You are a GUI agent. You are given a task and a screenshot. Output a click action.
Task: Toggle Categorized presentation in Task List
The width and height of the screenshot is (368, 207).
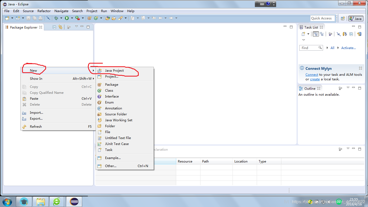pos(316,34)
